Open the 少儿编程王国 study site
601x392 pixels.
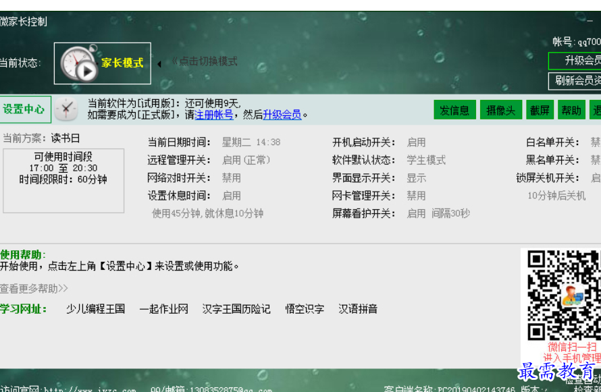tap(95, 309)
